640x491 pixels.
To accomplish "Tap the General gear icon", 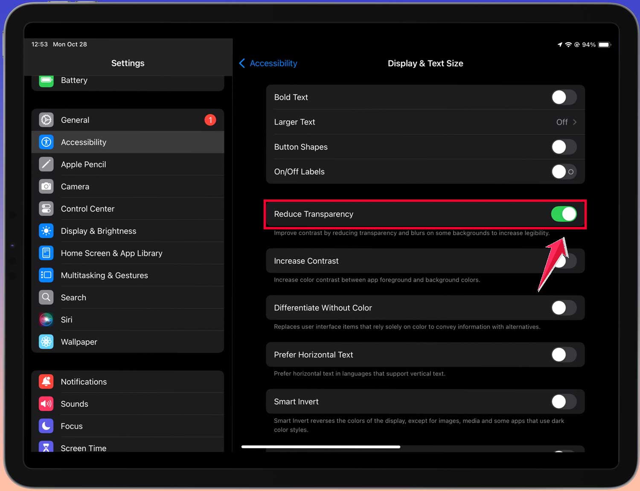I will [46, 120].
